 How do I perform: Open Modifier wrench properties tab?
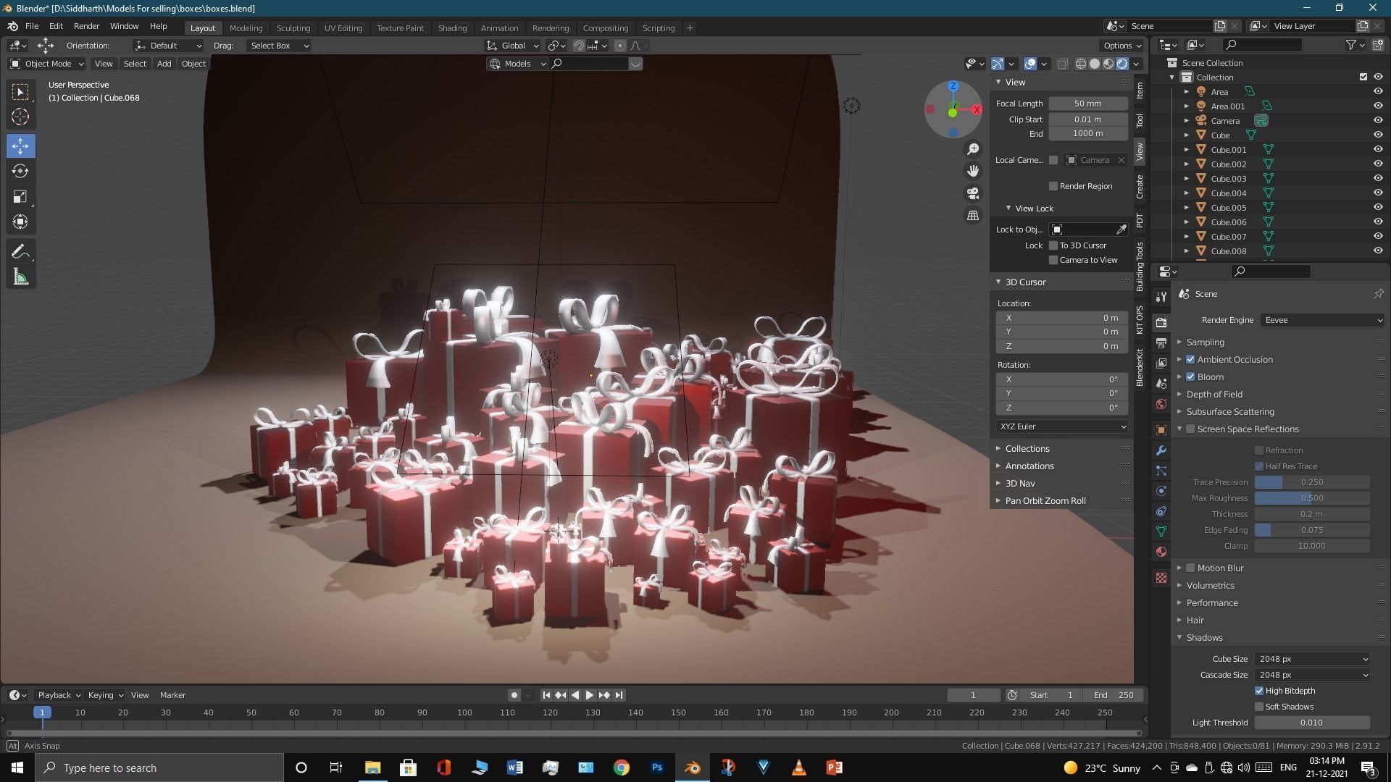click(x=1161, y=450)
